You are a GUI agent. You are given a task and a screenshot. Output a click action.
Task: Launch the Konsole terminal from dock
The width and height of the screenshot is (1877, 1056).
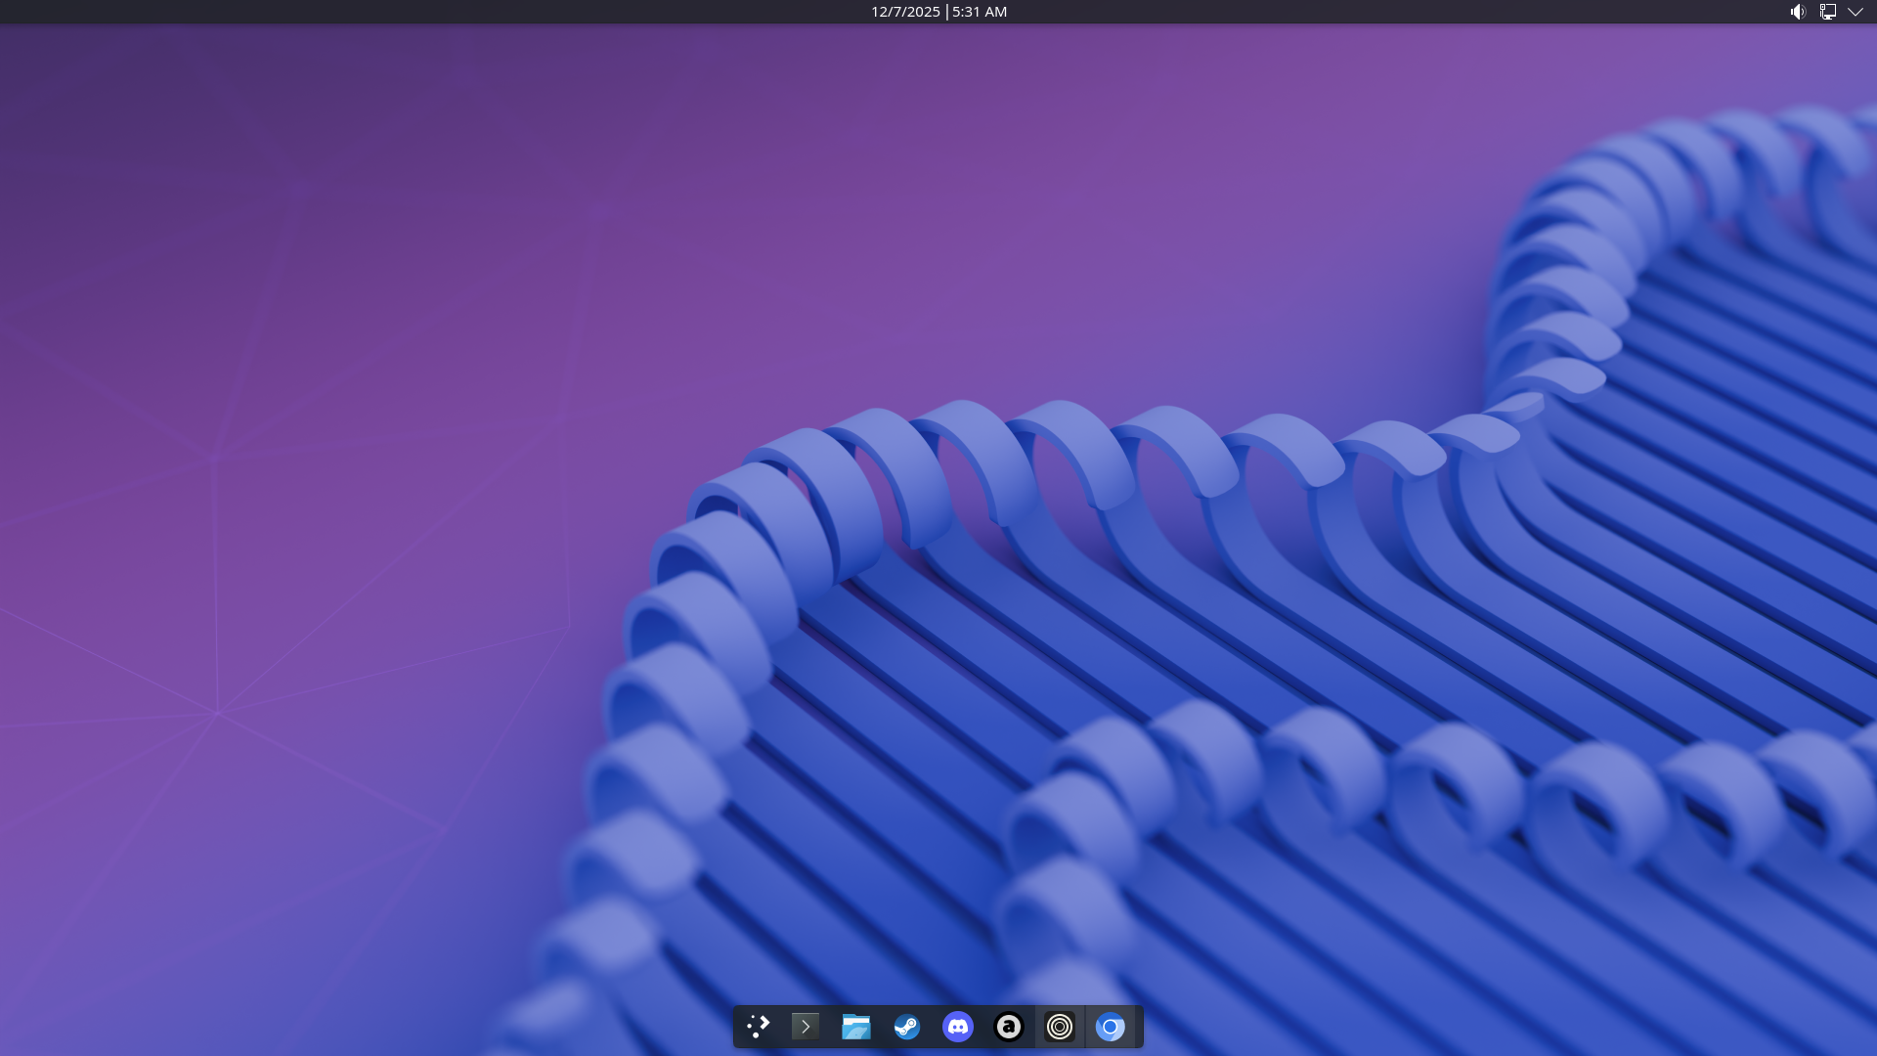click(806, 1027)
